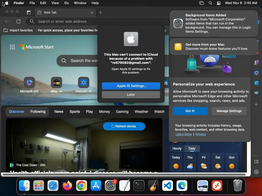Open the Gaming category tab

pos(122,112)
